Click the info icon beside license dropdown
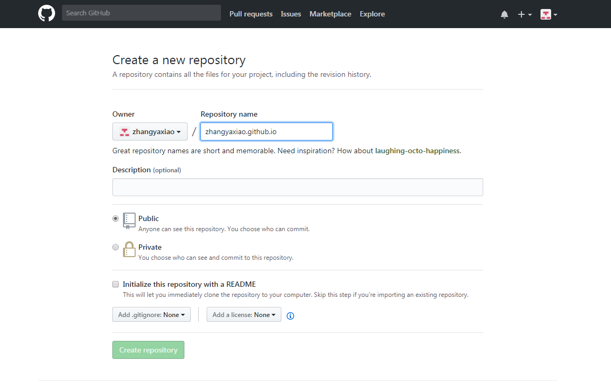Viewport: 611px width, 387px height. tap(290, 315)
